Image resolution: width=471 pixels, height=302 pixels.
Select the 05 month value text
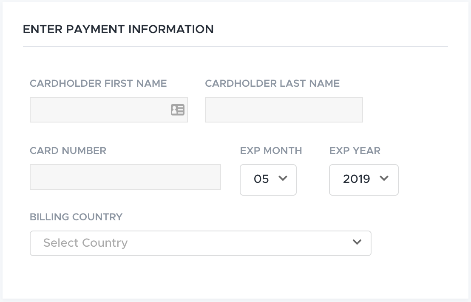click(261, 179)
